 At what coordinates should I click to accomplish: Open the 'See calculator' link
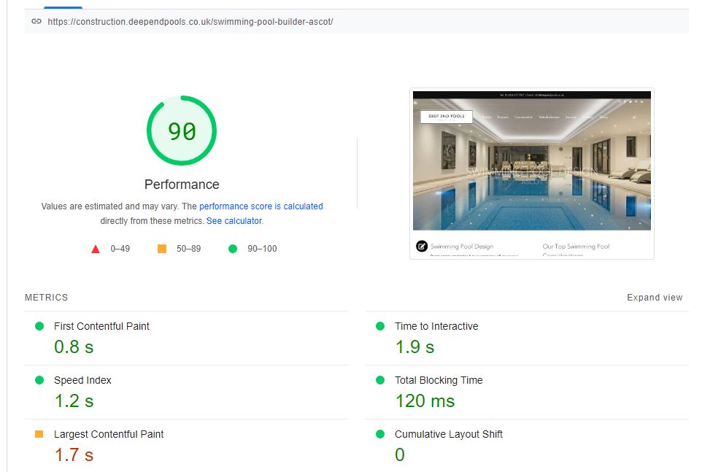[x=234, y=221]
